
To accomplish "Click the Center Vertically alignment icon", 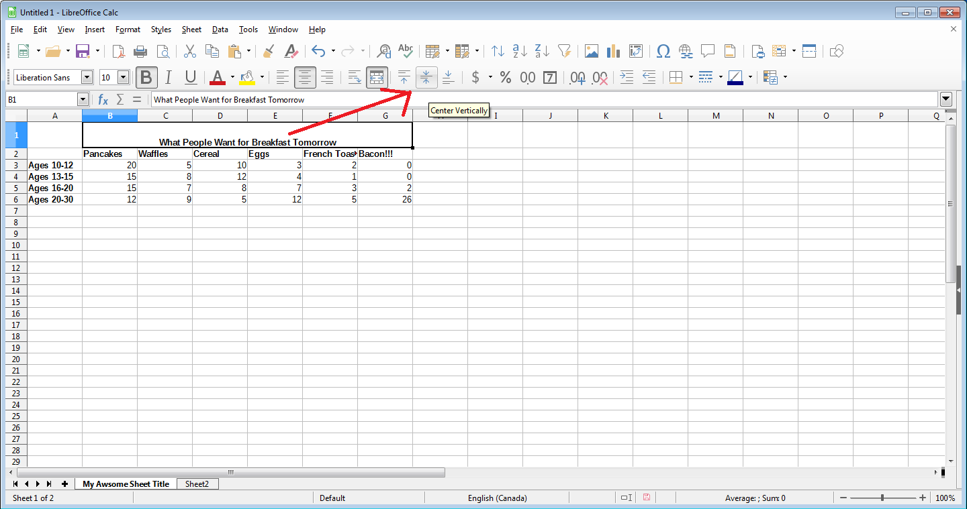I will point(426,78).
